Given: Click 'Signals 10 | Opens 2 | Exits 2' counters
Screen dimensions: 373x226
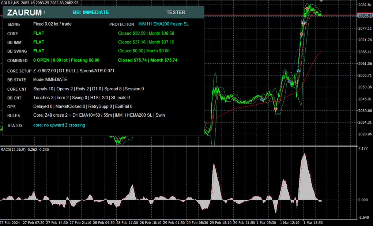Looking at the screenshot, I should pyautogui.click(x=61, y=89).
